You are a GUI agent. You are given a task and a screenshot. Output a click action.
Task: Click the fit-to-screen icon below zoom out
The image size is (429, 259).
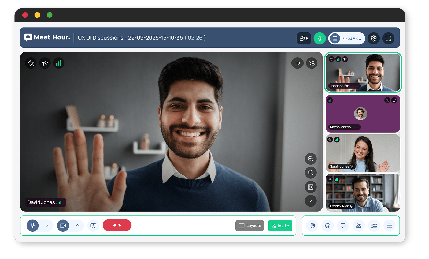310,187
